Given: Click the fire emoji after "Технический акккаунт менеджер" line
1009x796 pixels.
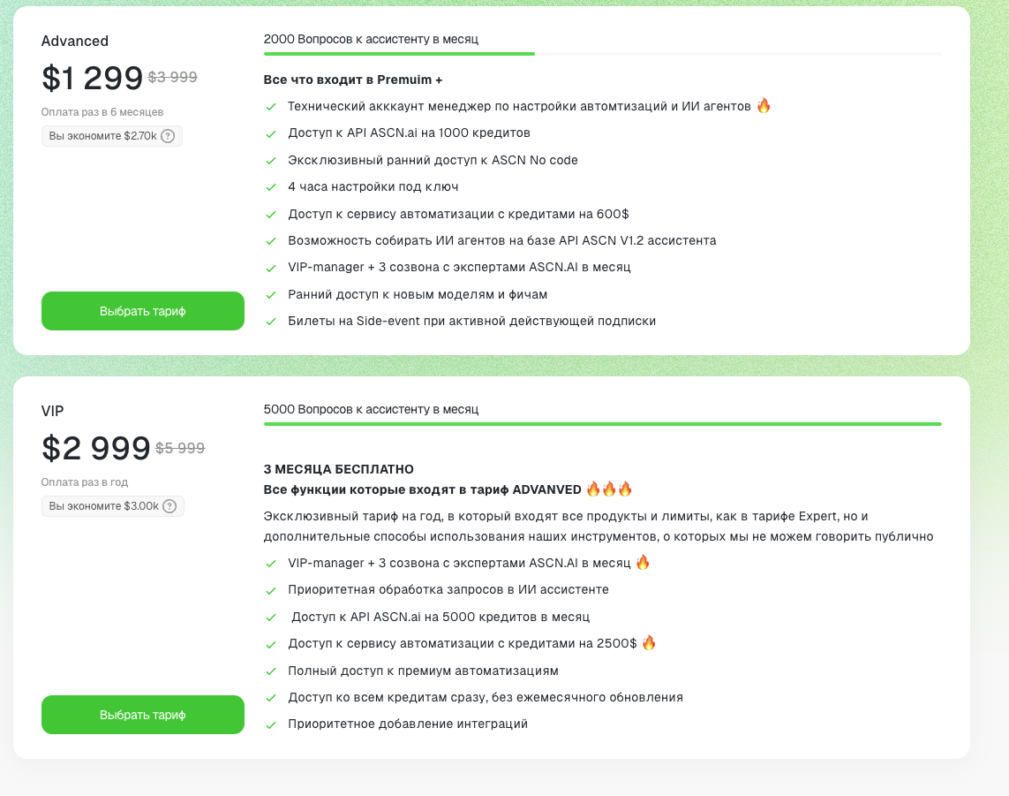Looking at the screenshot, I should coord(763,105).
